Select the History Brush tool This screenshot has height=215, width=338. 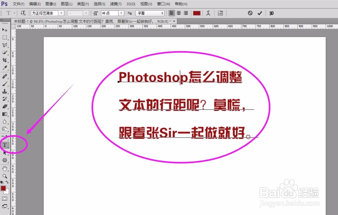pos(5,99)
